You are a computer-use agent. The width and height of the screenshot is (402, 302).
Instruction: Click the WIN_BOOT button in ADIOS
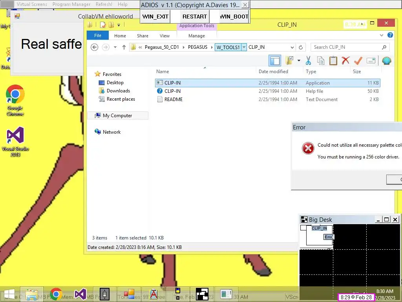click(x=234, y=17)
